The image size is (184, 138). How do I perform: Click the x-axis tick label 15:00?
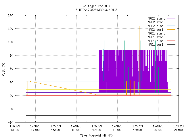55,130
